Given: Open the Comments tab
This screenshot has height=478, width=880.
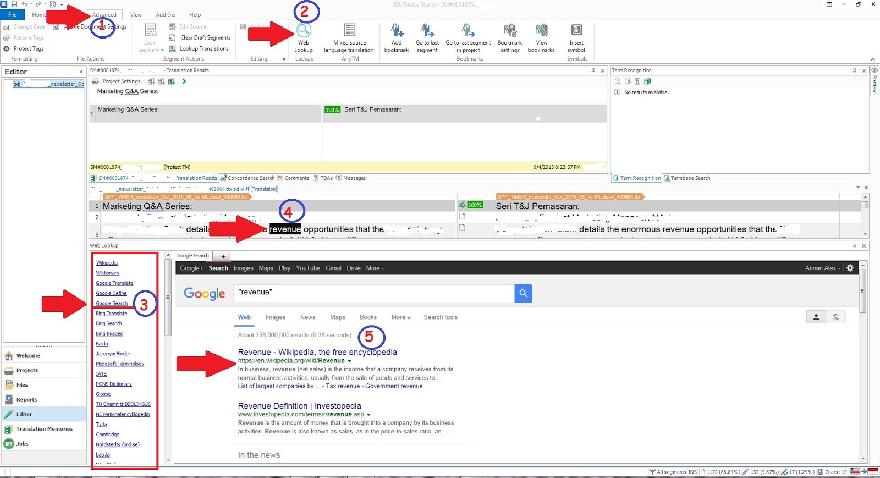Looking at the screenshot, I should click(294, 178).
